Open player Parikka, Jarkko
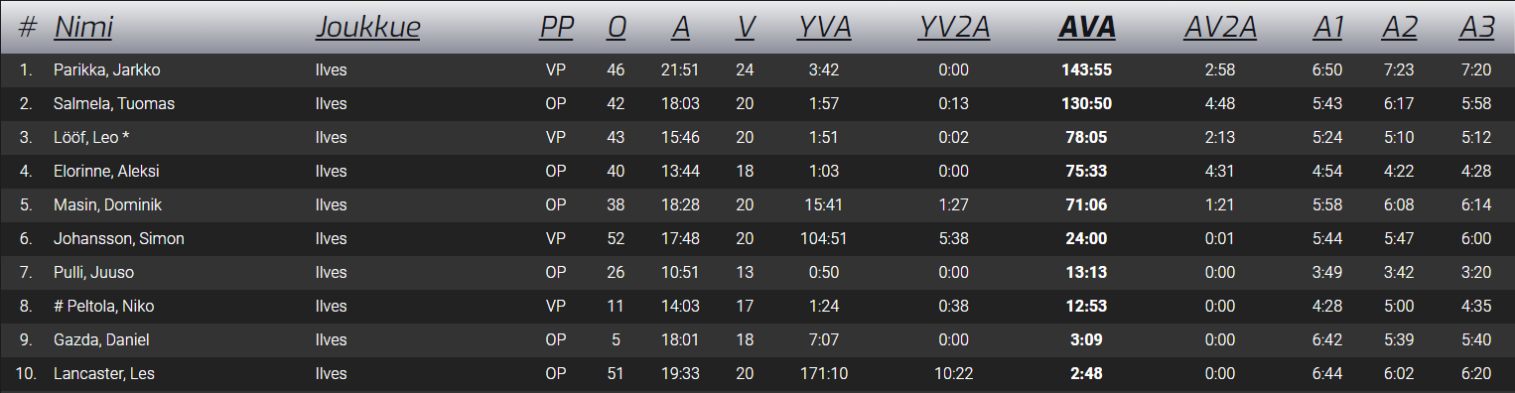 coord(107,70)
